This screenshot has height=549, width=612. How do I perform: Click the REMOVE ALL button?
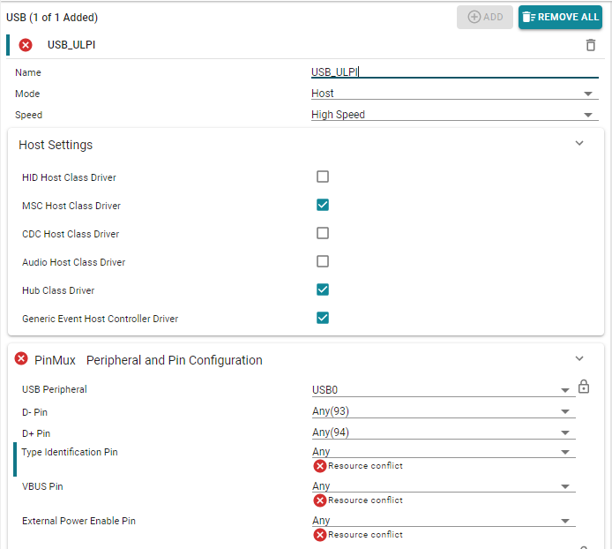pos(560,17)
